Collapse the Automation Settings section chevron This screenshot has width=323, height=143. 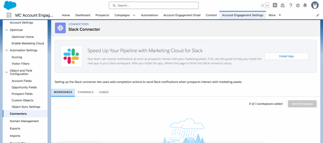coord(6,50)
